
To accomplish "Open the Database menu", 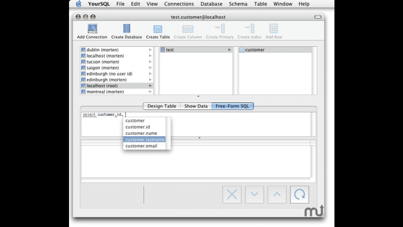I will [212, 4].
